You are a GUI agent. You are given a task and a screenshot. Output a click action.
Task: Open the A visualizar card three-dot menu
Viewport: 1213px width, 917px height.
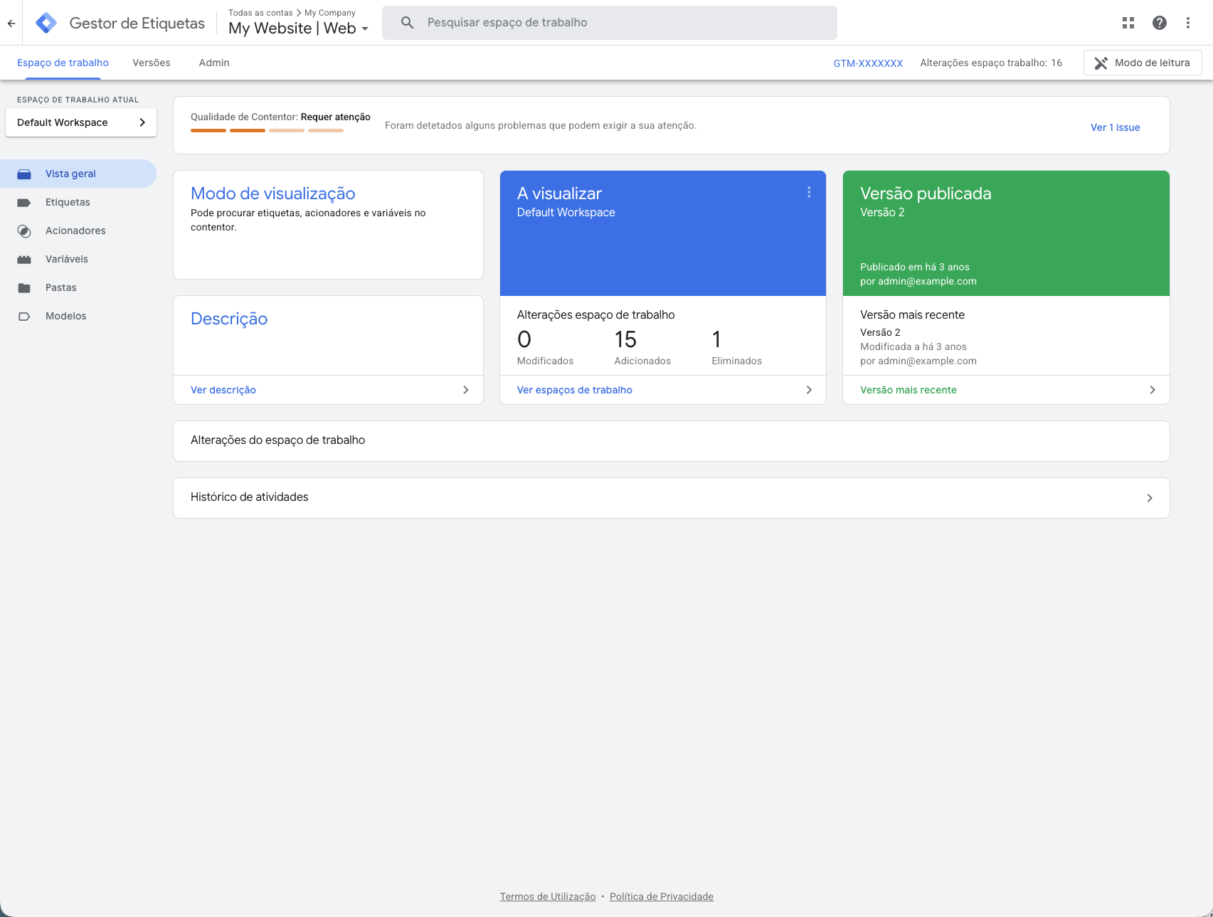point(809,193)
